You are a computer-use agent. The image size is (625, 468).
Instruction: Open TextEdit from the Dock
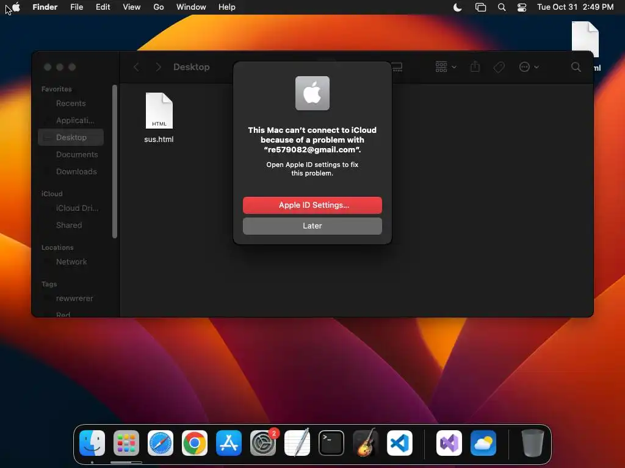click(x=297, y=443)
